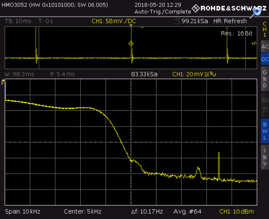Click the TB 10 ms timebase label
Screen dimensions: 269x219
(18, 21)
